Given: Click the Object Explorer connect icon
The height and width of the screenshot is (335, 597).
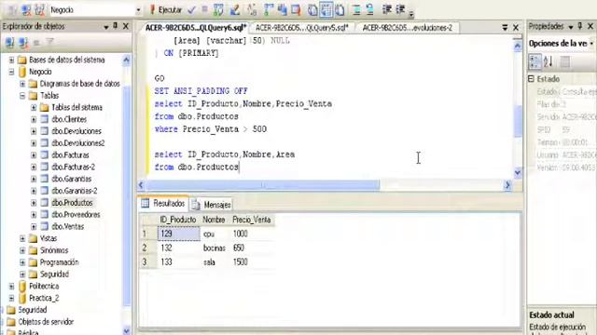Looking at the screenshot, I should [x=10, y=42].
